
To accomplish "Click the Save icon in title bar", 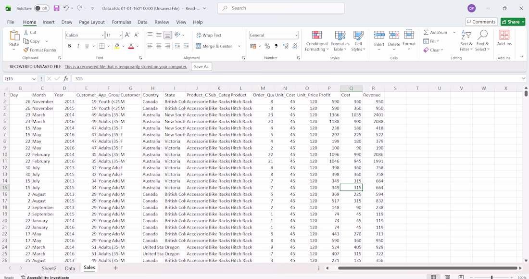I will click(56, 8).
